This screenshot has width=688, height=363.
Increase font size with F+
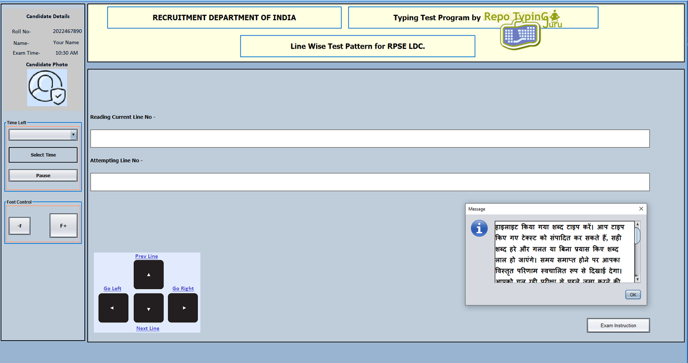(63, 226)
